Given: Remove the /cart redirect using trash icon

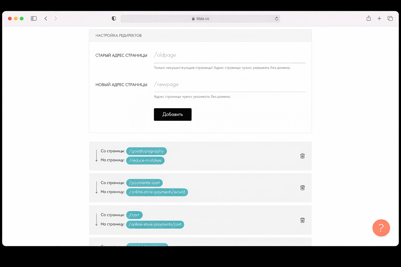Looking at the screenshot, I should pos(302,220).
